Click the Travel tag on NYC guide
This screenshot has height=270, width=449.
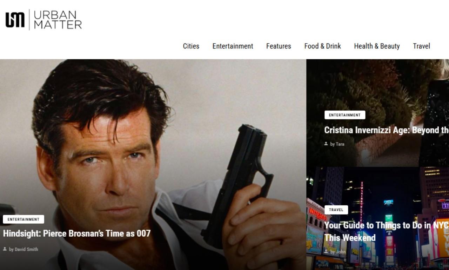point(336,210)
